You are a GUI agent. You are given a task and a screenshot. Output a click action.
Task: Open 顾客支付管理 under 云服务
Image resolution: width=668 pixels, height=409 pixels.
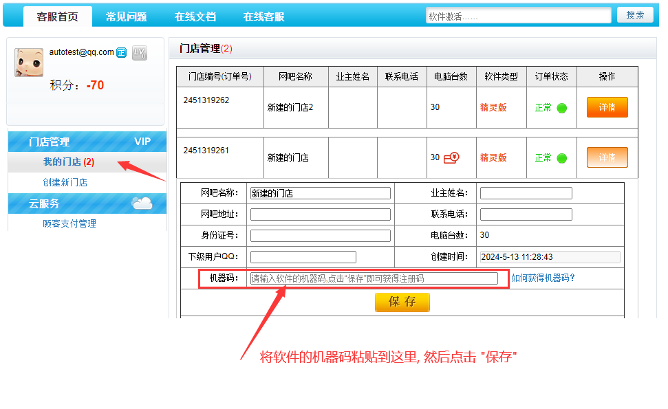point(69,223)
